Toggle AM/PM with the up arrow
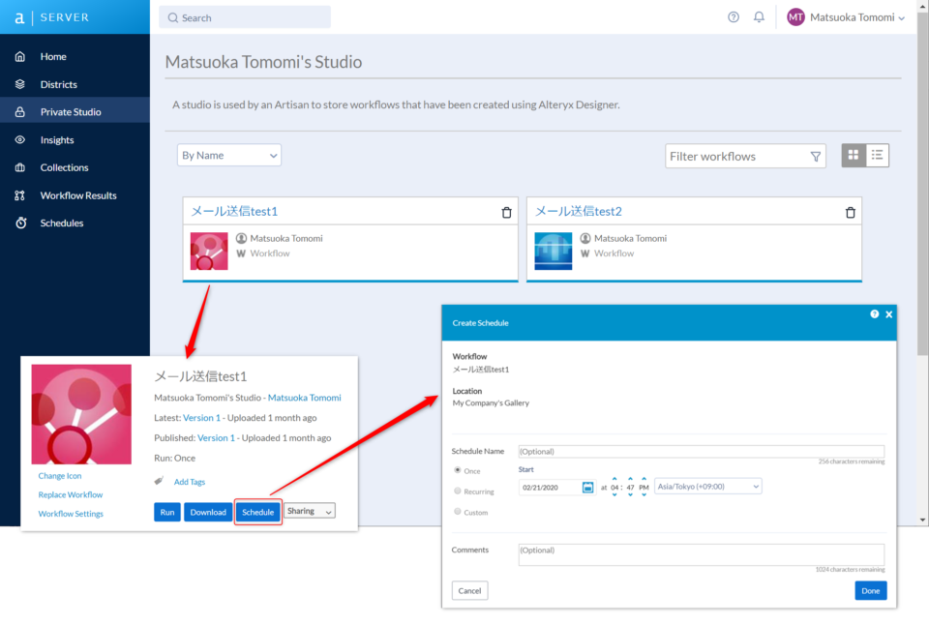929x625 pixels. [644, 479]
